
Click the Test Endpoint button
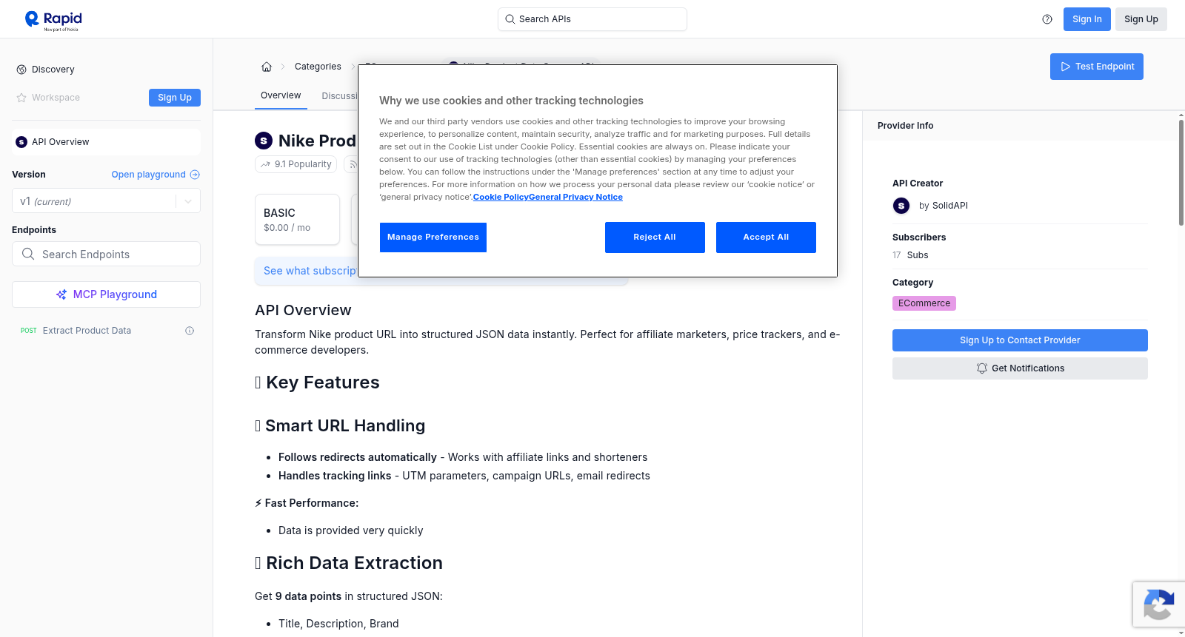pyautogui.click(x=1097, y=67)
